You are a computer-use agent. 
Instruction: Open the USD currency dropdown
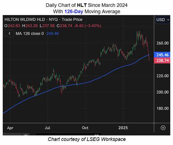(x=163, y=20)
